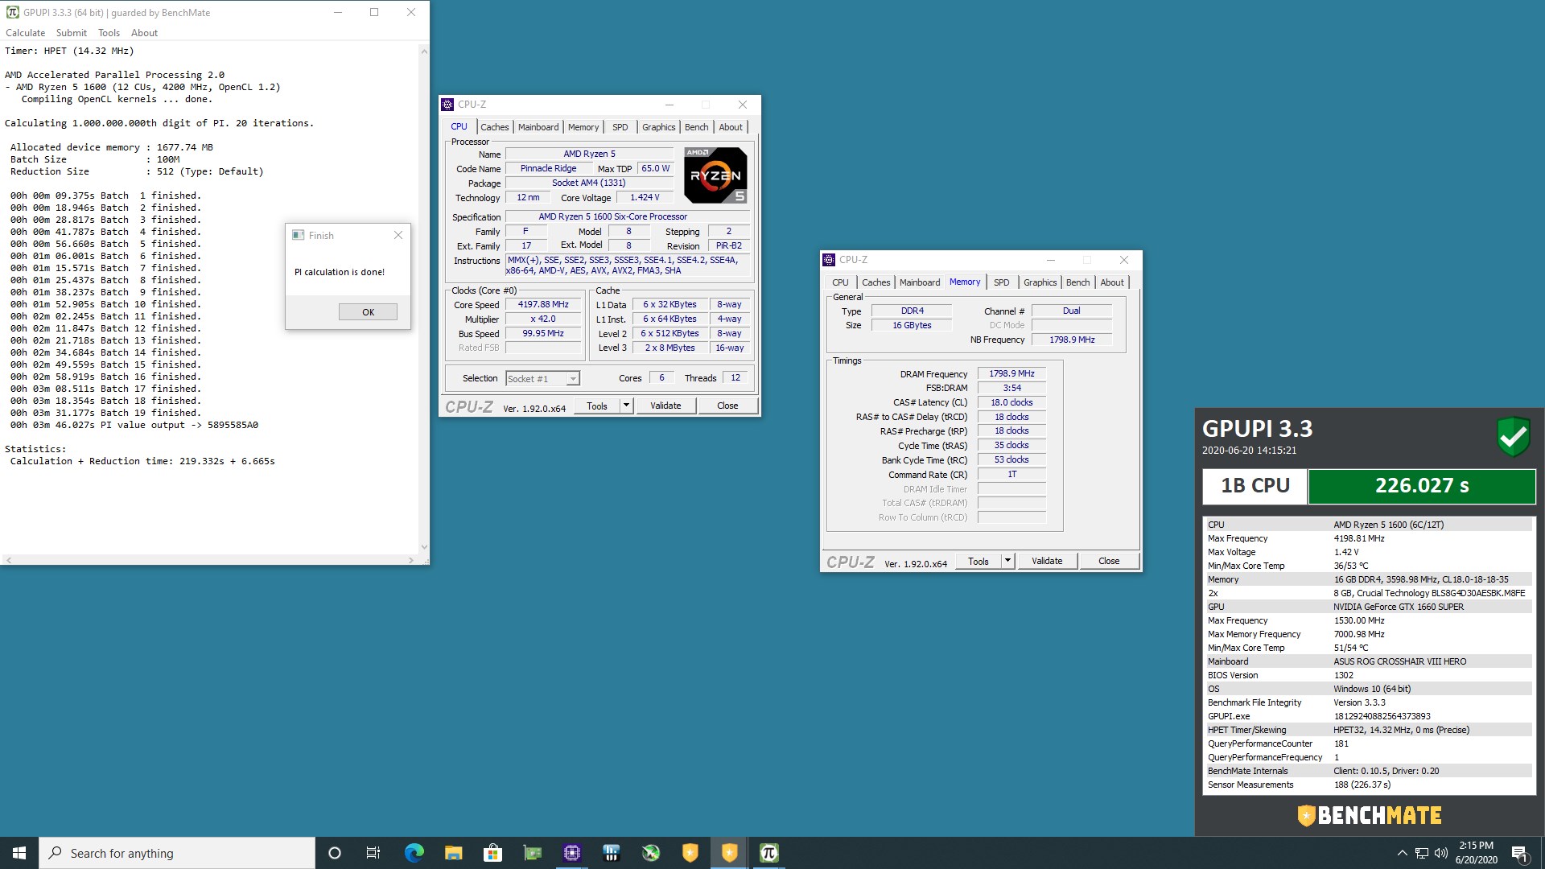Click Close button in first CPU-Z window
The image size is (1545, 869).
click(727, 406)
